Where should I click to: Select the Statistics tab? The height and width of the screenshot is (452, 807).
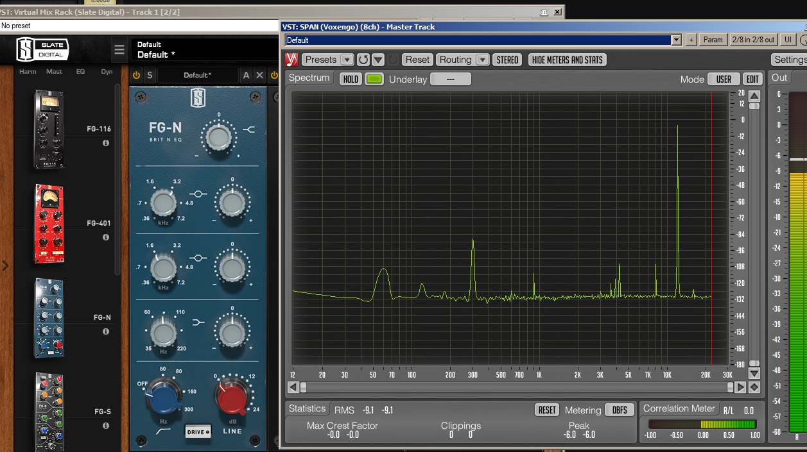(307, 408)
